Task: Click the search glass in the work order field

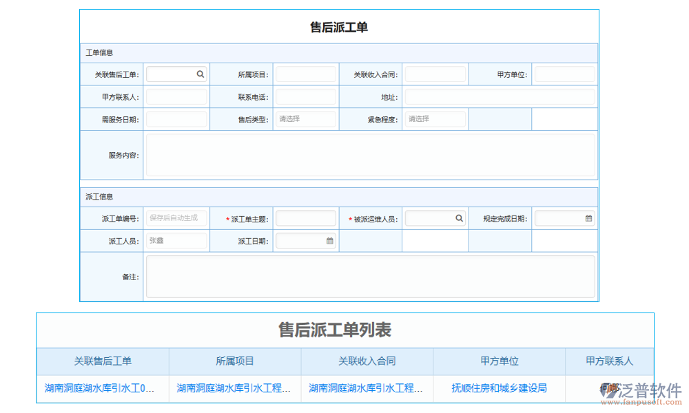Action: click(200, 74)
